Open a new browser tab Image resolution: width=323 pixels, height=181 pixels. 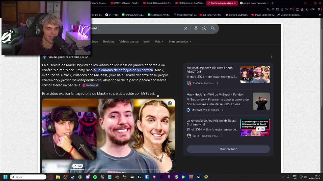(273, 3)
